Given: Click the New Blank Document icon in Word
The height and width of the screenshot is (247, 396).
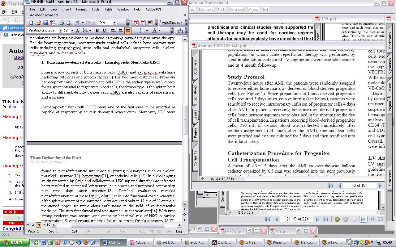Looking at the screenshot, I should 31,23.
